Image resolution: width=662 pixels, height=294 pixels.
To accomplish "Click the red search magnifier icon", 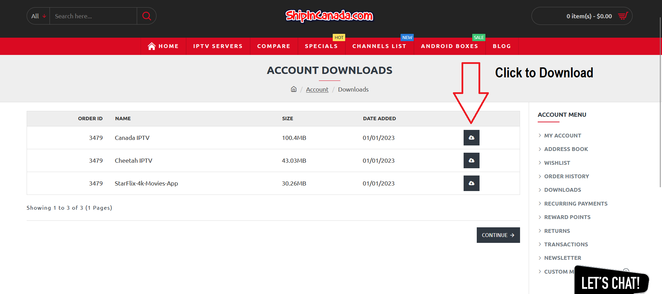I will (x=147, y=16).
